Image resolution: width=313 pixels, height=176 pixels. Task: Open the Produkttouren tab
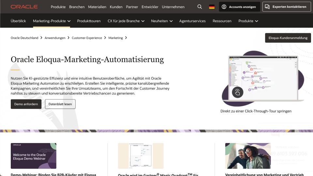[89, 21]
